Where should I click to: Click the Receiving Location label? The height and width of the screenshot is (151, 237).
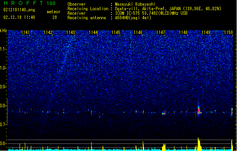(x=88, y=9)
